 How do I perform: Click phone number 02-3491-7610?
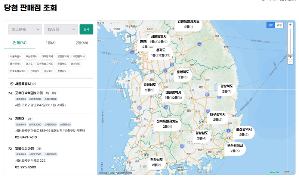[x=26, y=137]
